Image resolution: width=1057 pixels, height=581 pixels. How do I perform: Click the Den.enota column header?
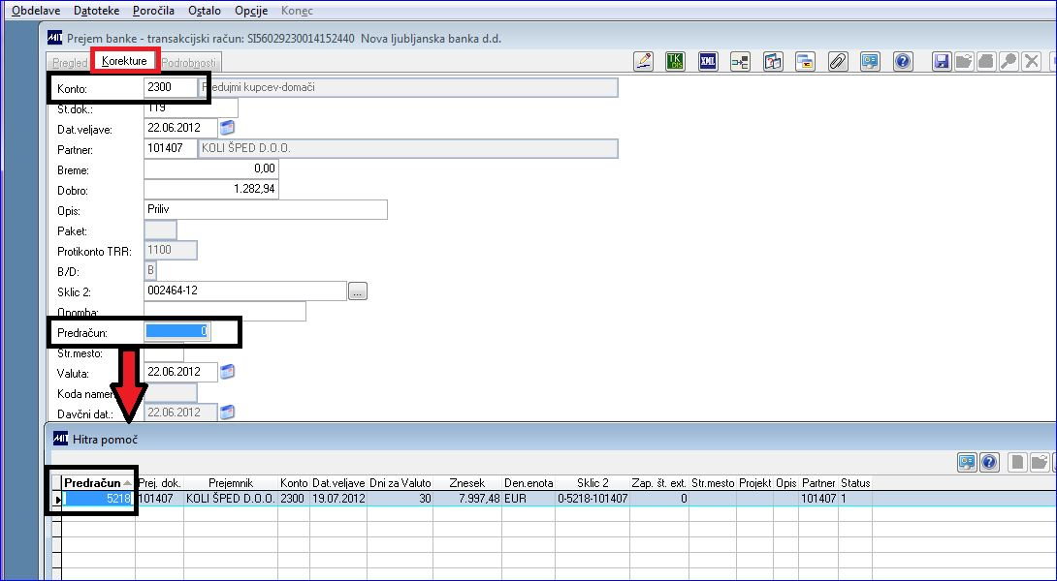coord(528,482)
